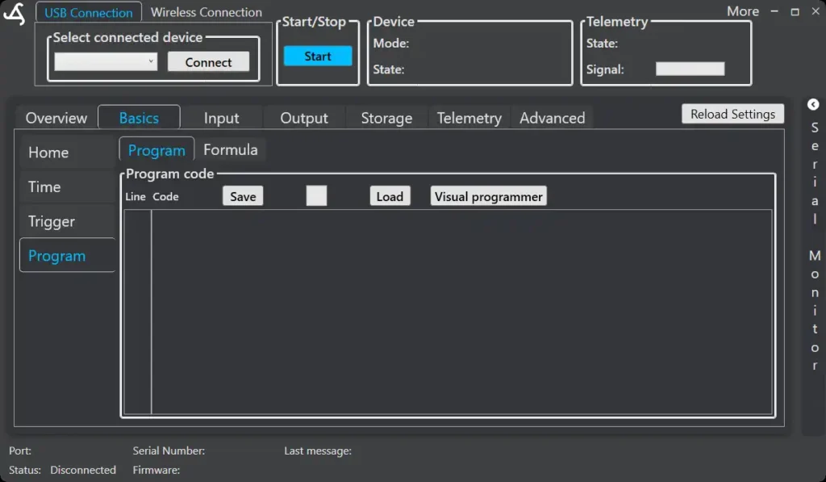
Task: Minimize the application window
Action: [774, 11]
